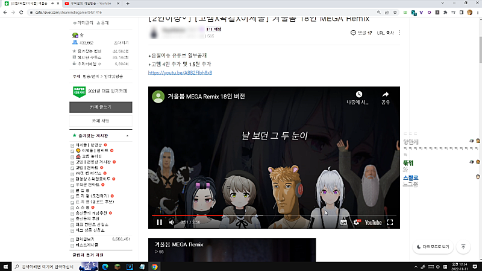Click the scroll-to-top arrow button
482x271 pixels.
tap(463, 247)
